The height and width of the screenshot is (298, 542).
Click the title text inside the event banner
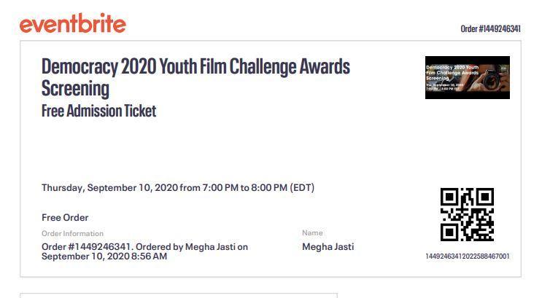coord(452,73)
